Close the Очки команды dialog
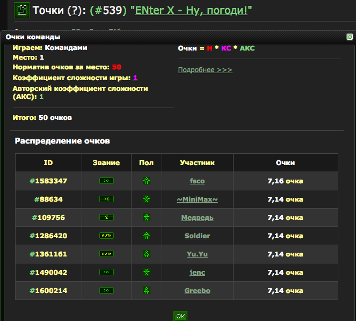The height and width of the screenshot is (321, 356). coord(350,37)
